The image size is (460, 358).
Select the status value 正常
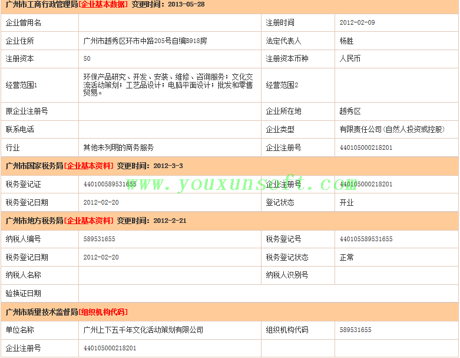[x=346, y=257]
